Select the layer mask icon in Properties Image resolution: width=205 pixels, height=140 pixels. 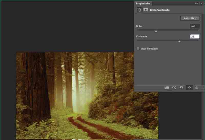tap(146, 10)
